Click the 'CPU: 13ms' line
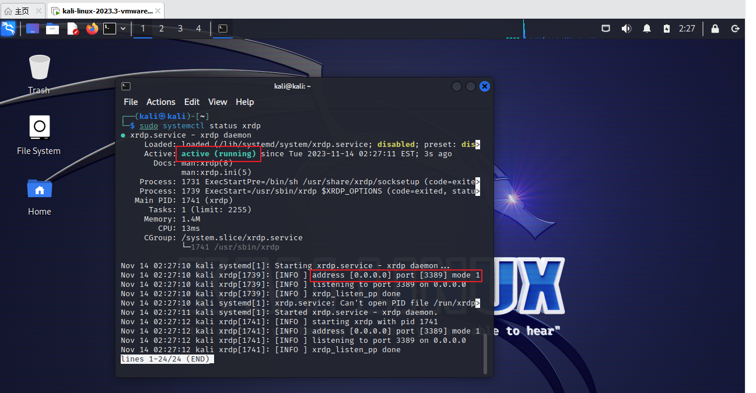This screenshot has width=756, height=393. [179, 229]
